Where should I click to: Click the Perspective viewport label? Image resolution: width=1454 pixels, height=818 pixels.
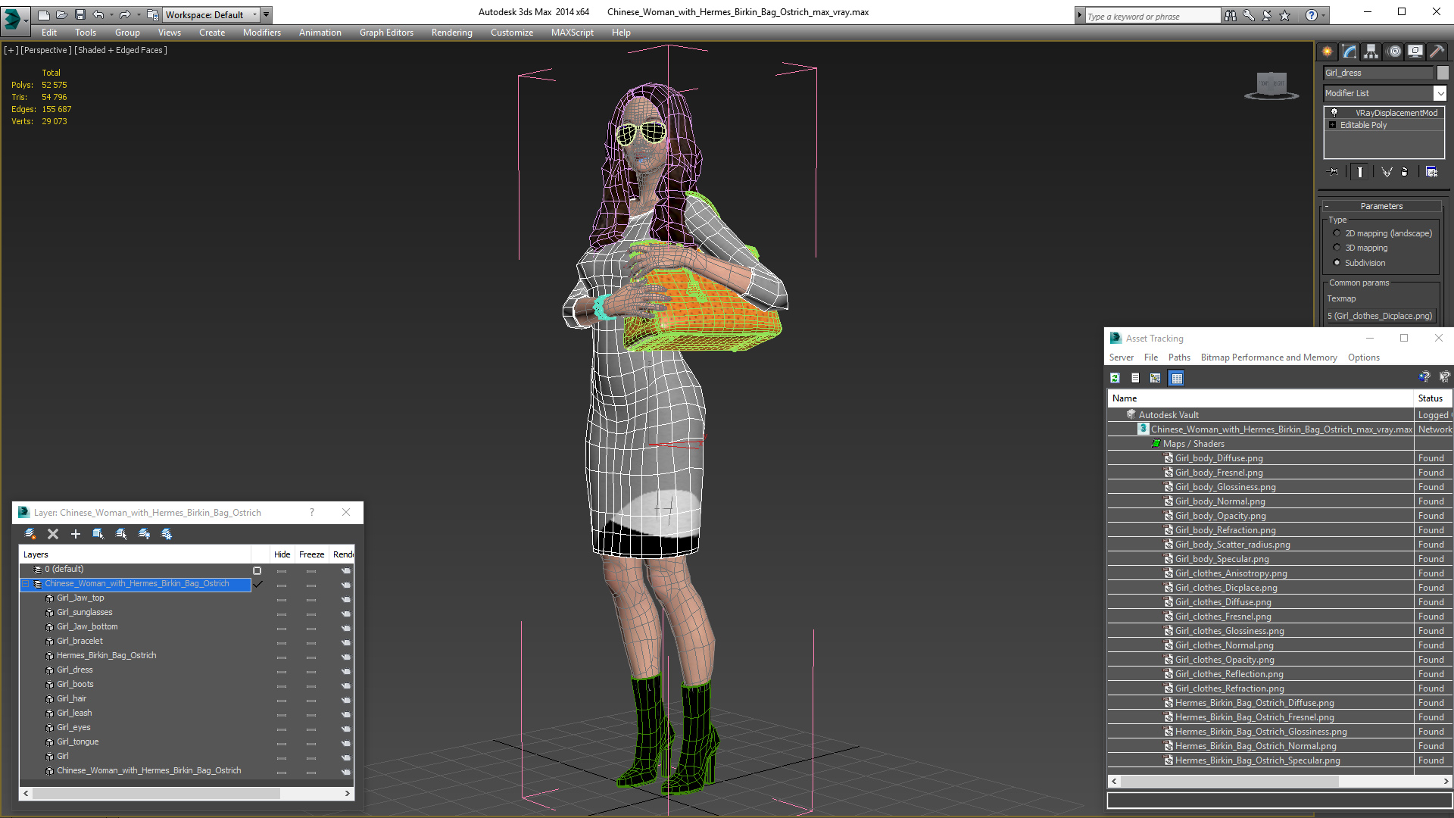46,50
